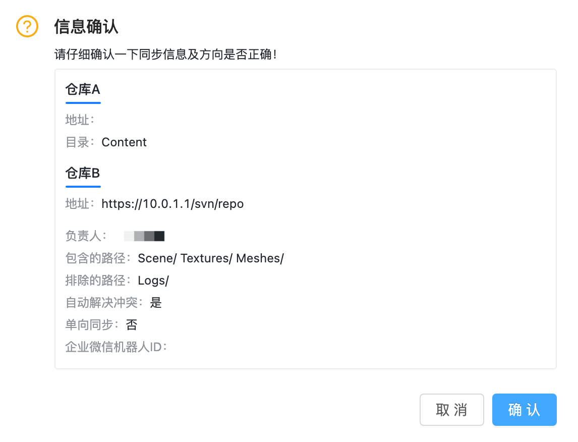Click the 包含的路径 label
This screenshot has height=442, width=578.
[x=98, y=258]
